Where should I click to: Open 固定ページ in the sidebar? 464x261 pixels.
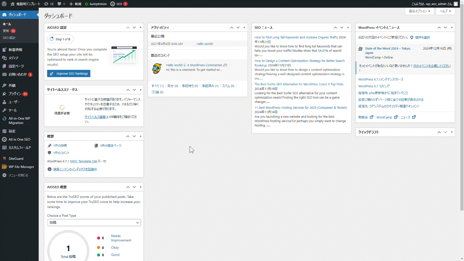tap(19, 66)
